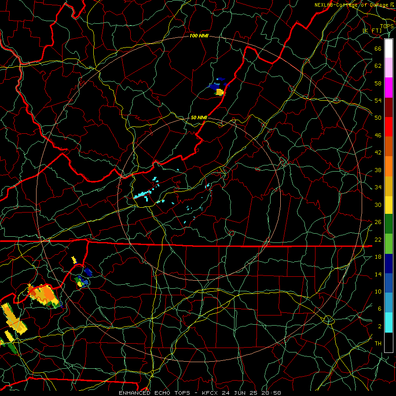396x396 pixels.
Task: Click the "50 NMI" range ring label
Action: (199, 117)
